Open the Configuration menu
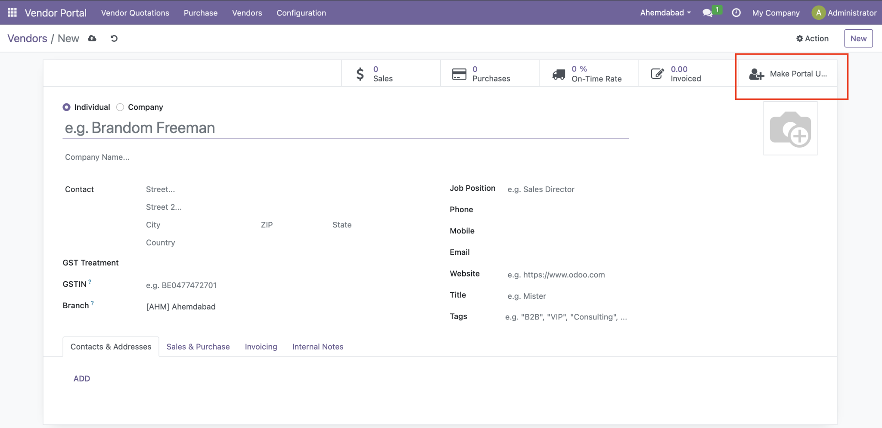The height and width of the screenshot is (428, 882). pyautogui.click(x=301, y=13)
